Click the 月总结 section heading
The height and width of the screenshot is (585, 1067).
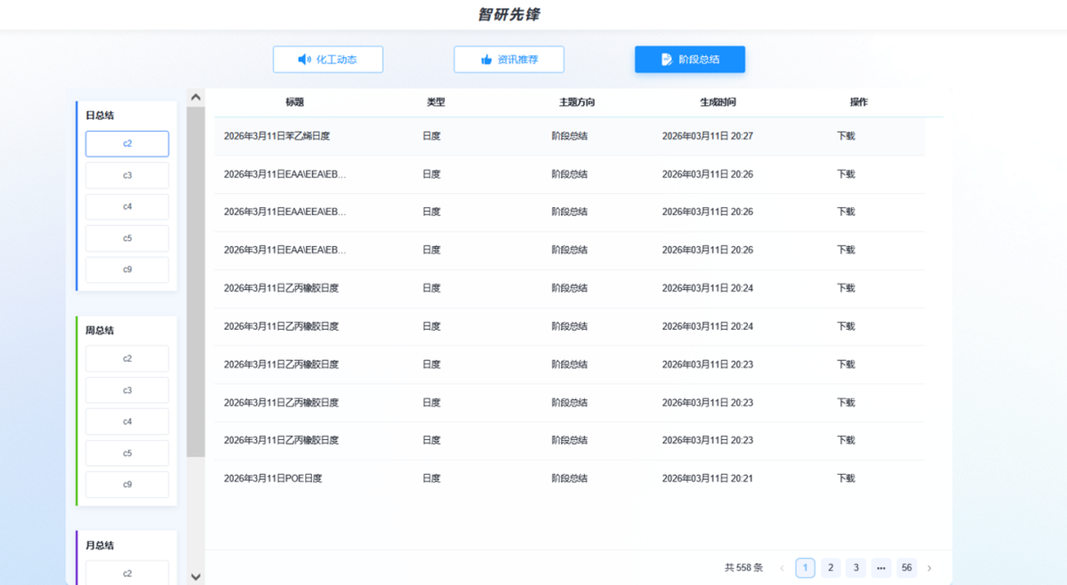(x=100, y=546)
